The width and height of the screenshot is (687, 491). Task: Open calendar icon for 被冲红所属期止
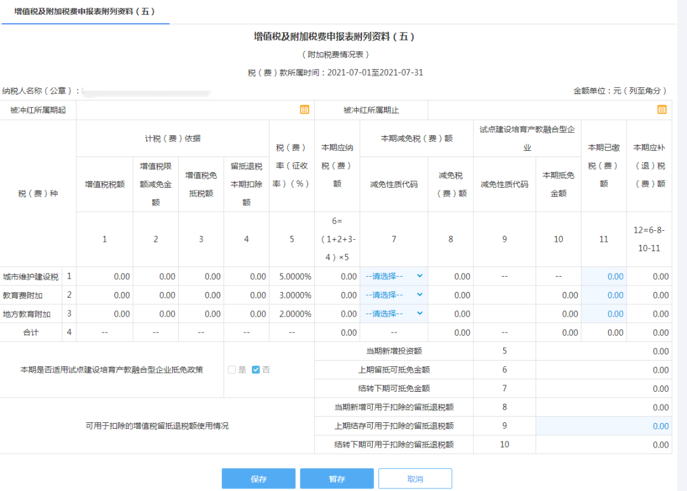pos(662,109)
